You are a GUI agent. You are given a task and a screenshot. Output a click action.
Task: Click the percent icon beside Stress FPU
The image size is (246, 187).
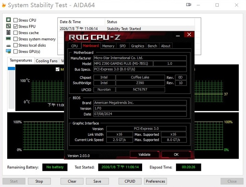tap(9, 26)
